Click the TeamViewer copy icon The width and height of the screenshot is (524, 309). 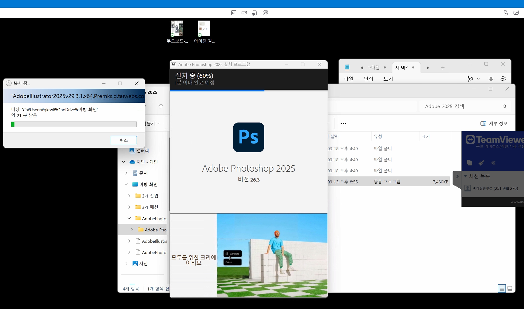pyautogui.click(x=469, y=163)
